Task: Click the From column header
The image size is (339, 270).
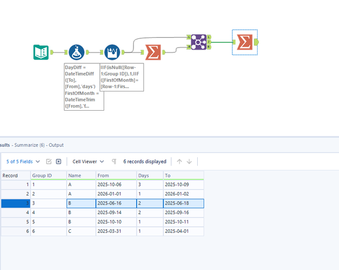Action: (116, 175)
